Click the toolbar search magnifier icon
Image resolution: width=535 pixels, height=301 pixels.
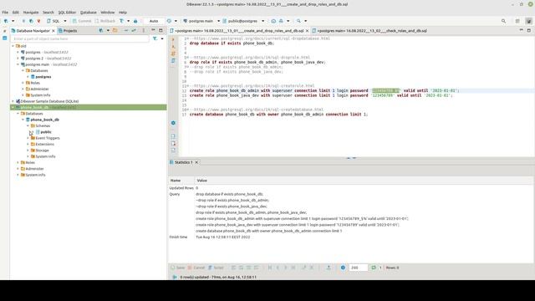tap(298, 21)
